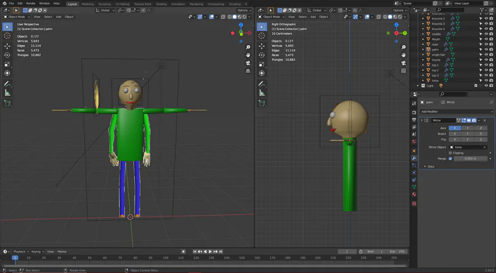Viewport: 496px width, 273px height.
Task: Toggle mirror Axis Y button
Action: point(467,128)
